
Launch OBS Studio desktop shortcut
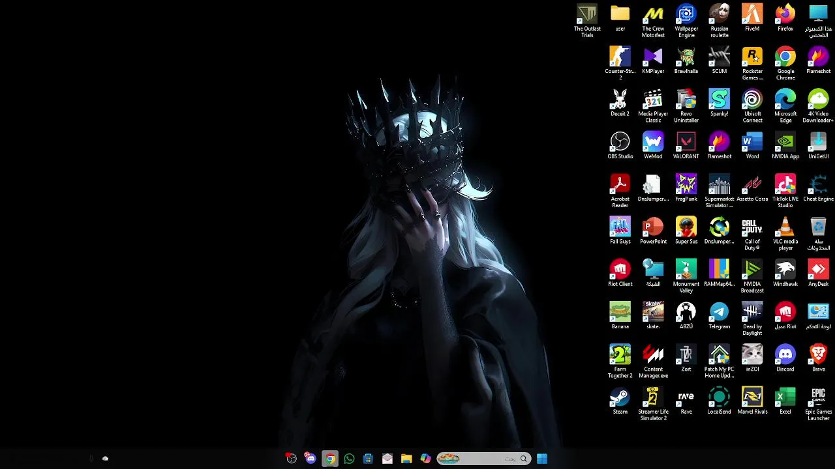pos(620,145)
